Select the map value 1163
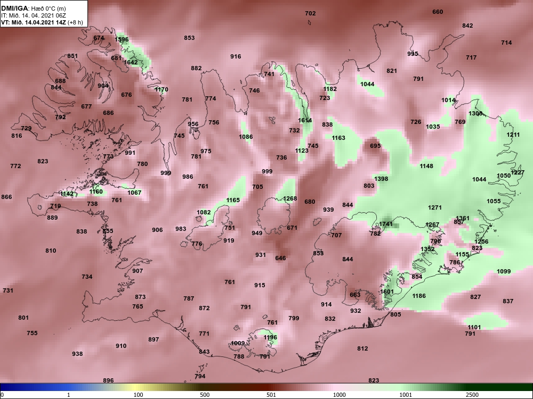 338,138
